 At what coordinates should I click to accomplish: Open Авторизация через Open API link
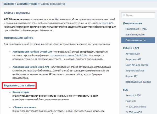click(x=31, y=67)
